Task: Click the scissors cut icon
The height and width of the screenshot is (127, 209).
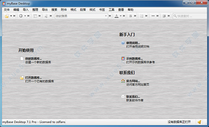Action: tap(46, 16)
